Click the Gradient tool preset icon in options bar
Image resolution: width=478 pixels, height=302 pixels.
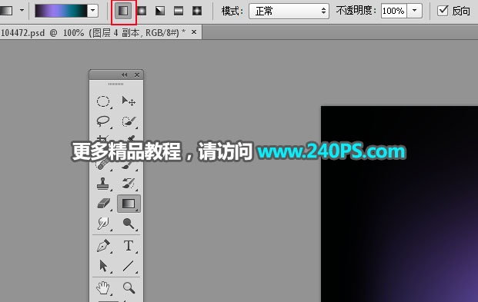[x=6, y=11]
